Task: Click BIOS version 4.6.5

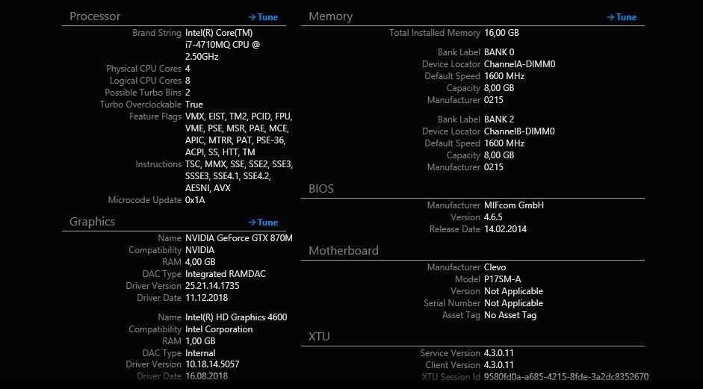Action: coord(493,217)
